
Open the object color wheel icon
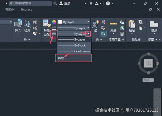point(54,22)
